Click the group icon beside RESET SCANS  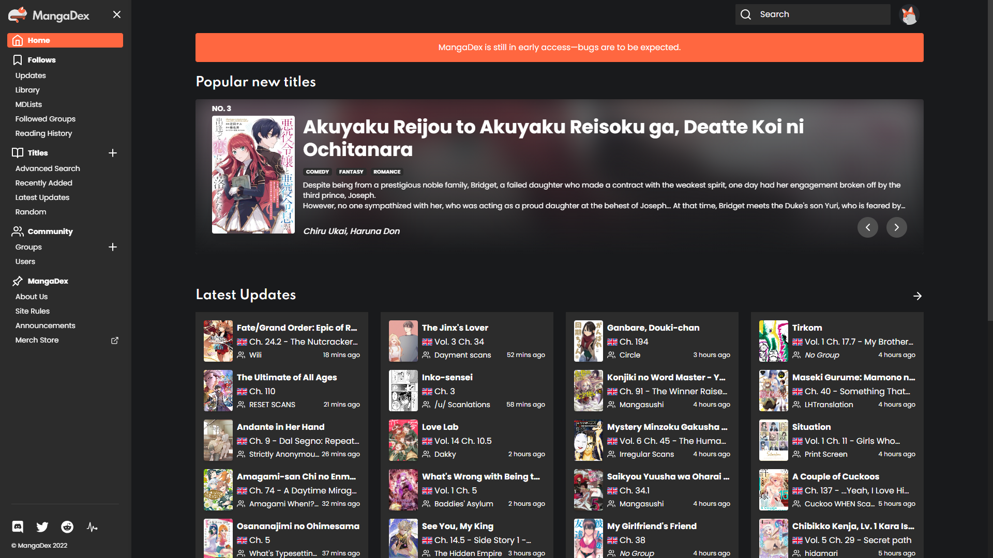[x=241, y=405]
